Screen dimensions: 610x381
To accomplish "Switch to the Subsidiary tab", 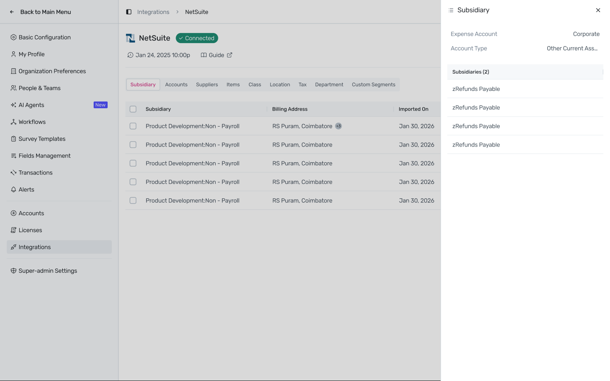I will coord(143,85).
